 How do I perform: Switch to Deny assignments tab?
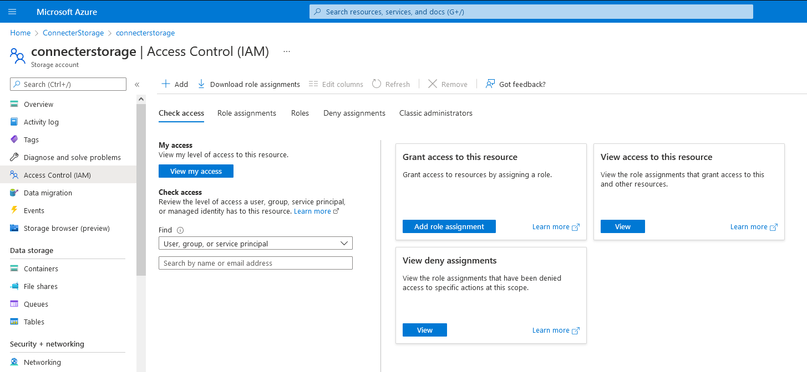(354, 113)
